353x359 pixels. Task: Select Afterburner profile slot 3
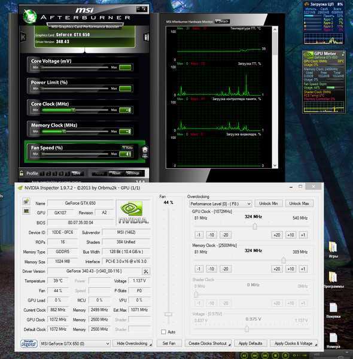click(54, 174)
